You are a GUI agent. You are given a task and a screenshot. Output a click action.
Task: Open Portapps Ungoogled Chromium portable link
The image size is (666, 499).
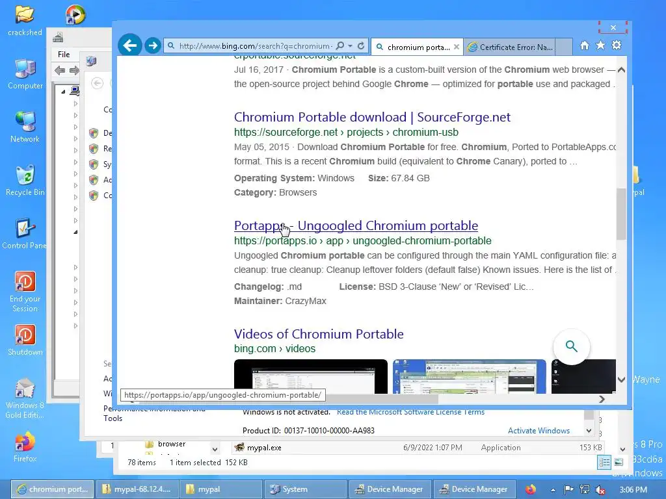pos(356,225)
